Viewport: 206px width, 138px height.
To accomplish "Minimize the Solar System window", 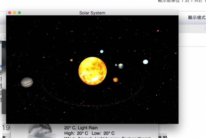I will point(15,13).
